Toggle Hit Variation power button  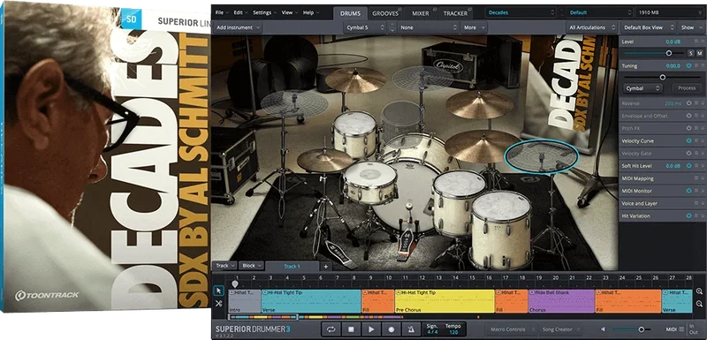pos(689,216)
